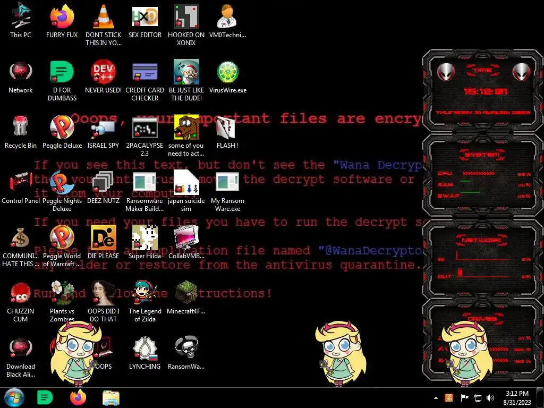Open the Action Center flag icon

click(x=464, y=398)
